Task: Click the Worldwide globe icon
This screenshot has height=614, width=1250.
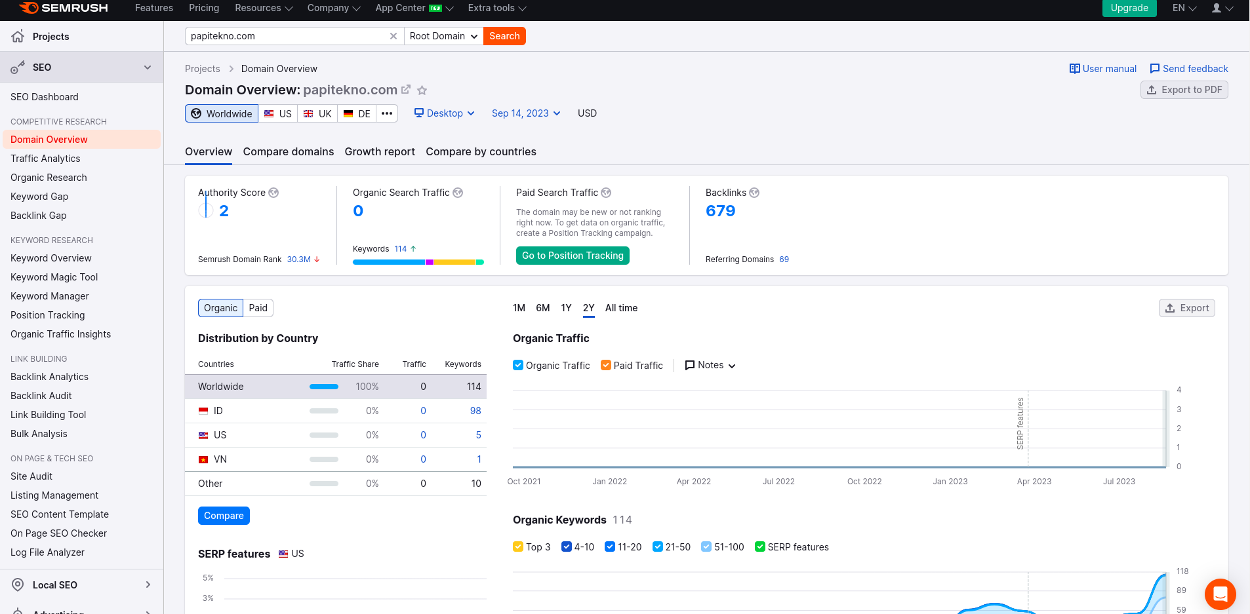Action: coord(196,113)
